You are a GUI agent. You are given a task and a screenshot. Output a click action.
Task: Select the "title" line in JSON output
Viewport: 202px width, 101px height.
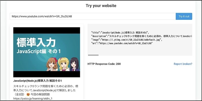pyautogui.click(x=120, y=33)
